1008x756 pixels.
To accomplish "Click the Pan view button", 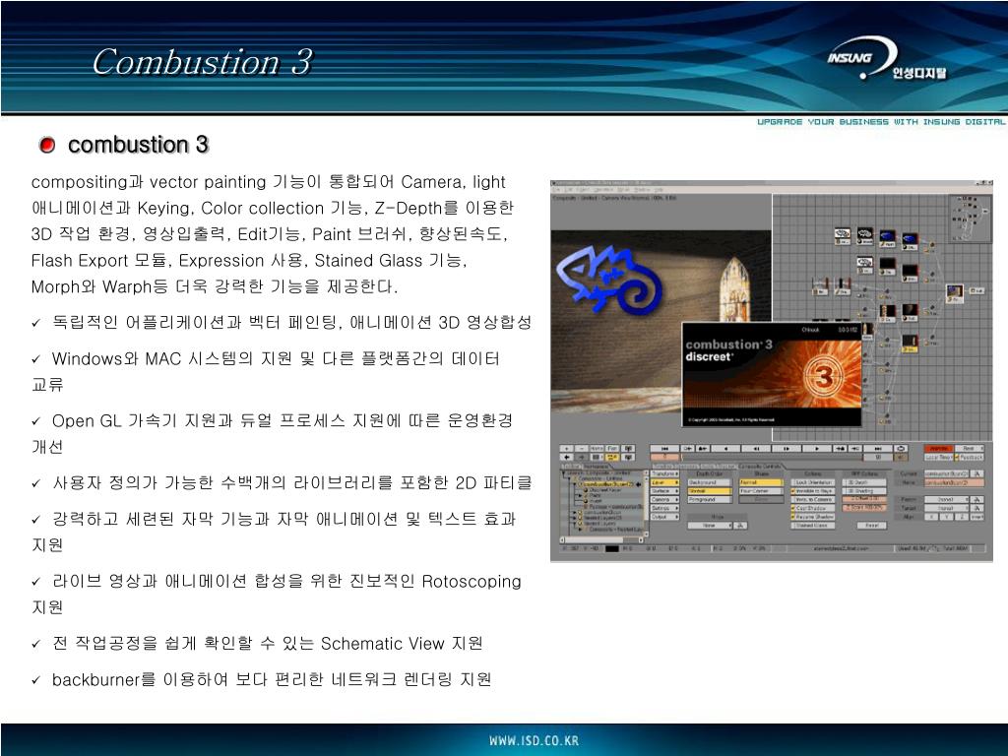I will [612, 448].
